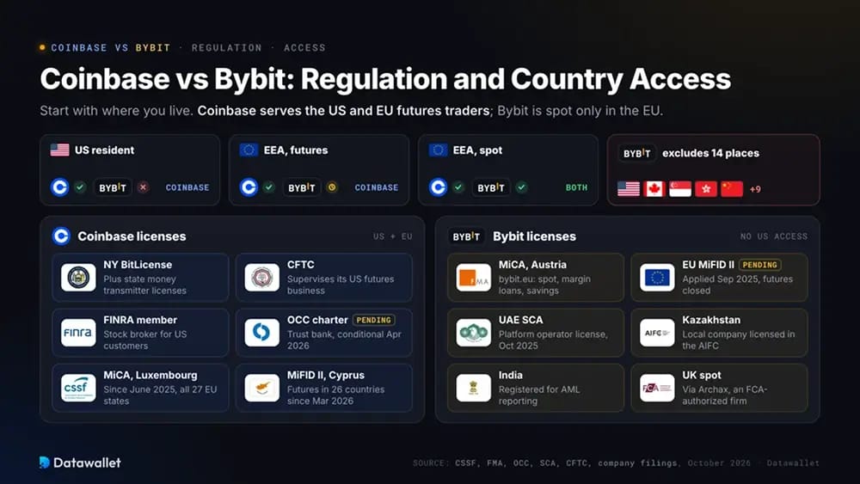The height and width of the screenshot is (484, 860).
Task: Click the 'NO US ACCESS' tag on Bybit licenses
Action: point(774,236)
